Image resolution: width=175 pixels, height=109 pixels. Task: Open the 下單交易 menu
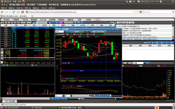pyautogui.click(x=25, y=20)
